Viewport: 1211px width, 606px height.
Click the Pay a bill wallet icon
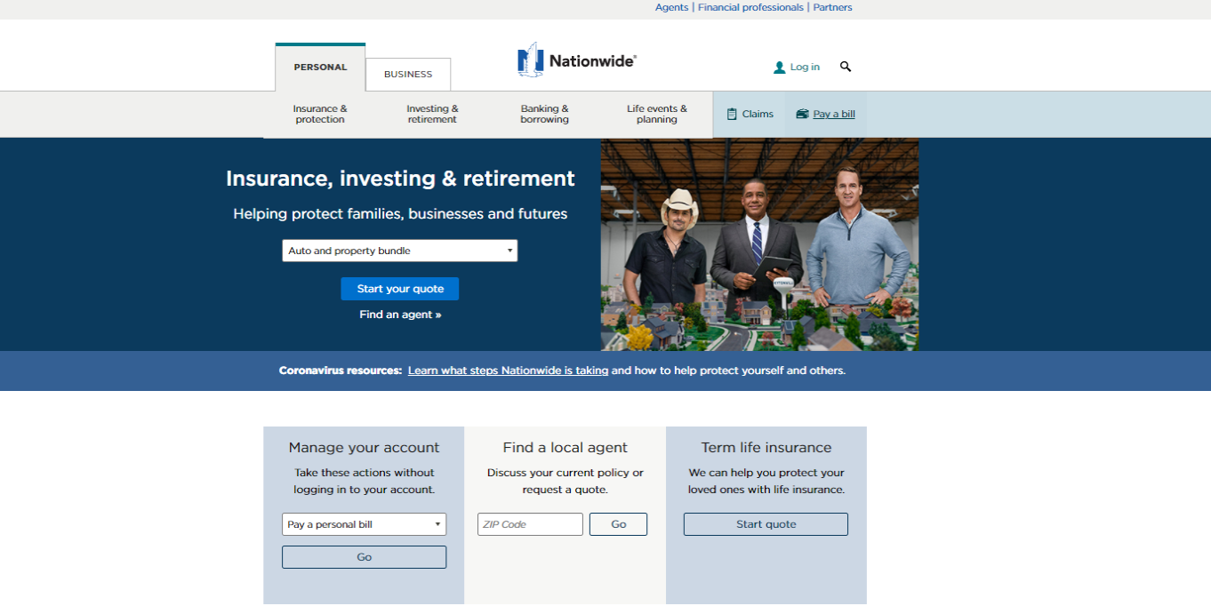click(x=802, y=114)
